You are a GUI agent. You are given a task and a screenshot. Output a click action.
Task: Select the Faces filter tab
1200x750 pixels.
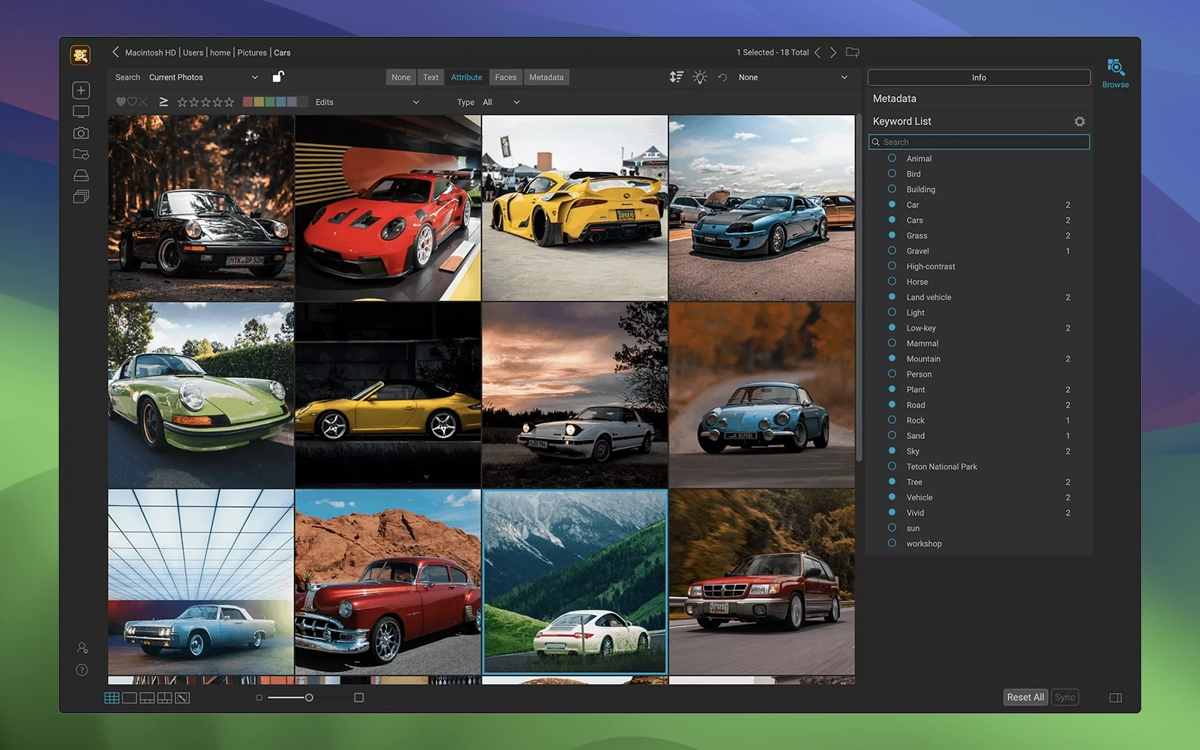[505, 77]
